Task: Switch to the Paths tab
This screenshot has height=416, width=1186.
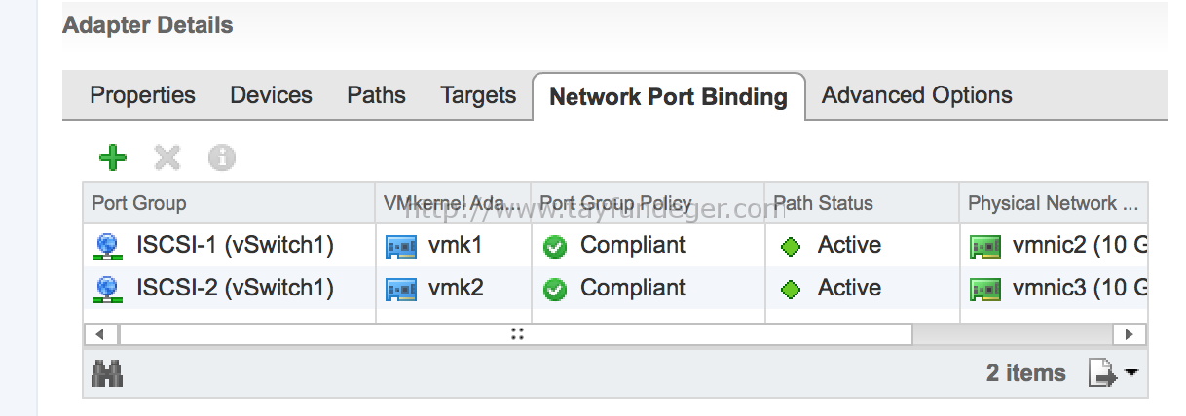Action: pos(376,95)
